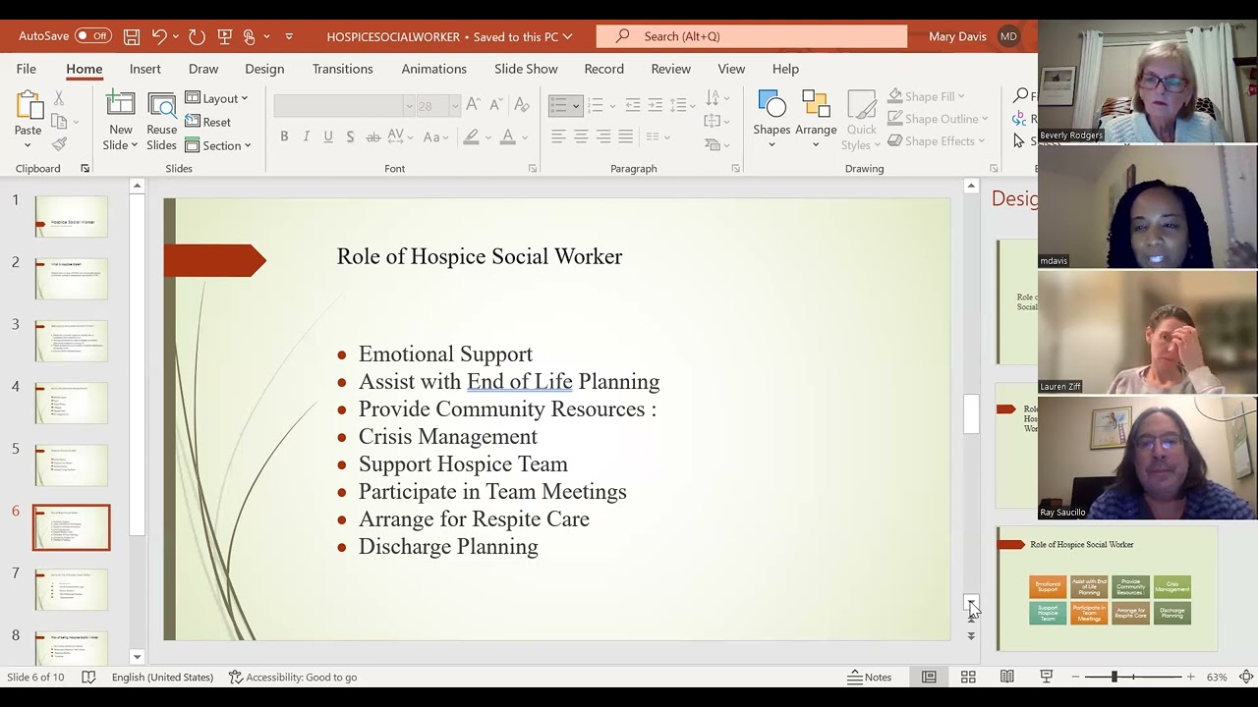Switch to Reading View
Screen dimensions: 1258x707
point(1007,677)
